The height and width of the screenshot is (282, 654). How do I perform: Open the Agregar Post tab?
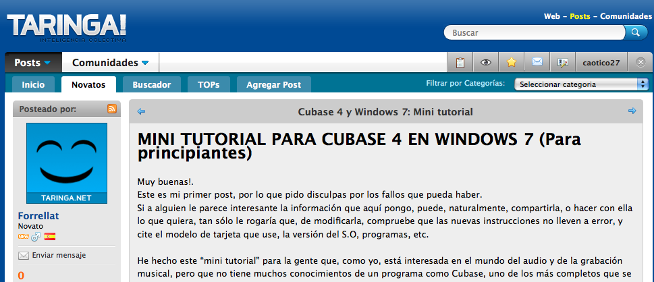[273, 85]
